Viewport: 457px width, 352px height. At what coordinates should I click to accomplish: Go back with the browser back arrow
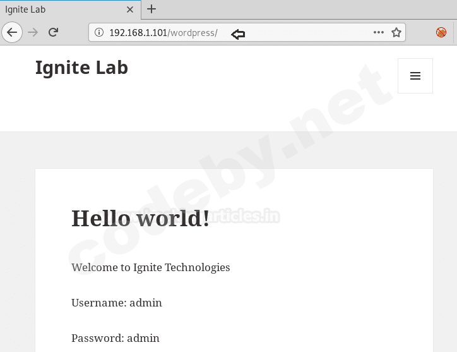[x=12, y=32]
